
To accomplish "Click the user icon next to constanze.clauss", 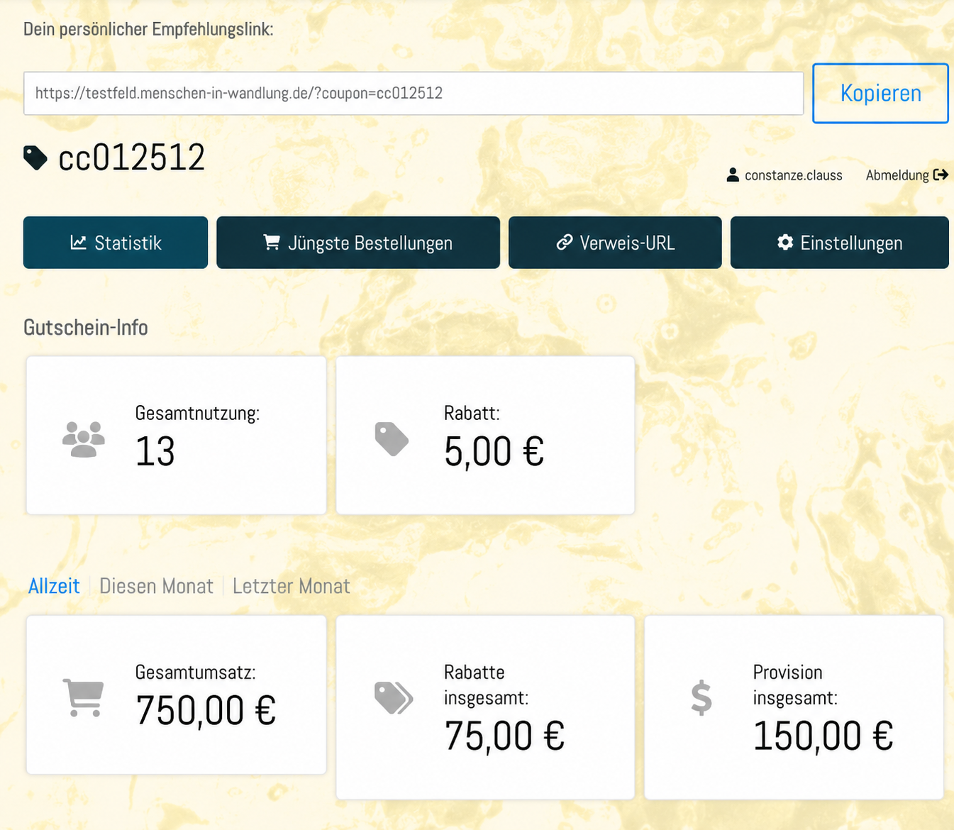I will (733, 175).
